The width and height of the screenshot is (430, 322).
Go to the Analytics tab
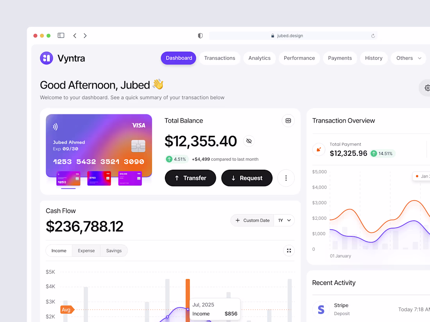(x=260, y=58)
